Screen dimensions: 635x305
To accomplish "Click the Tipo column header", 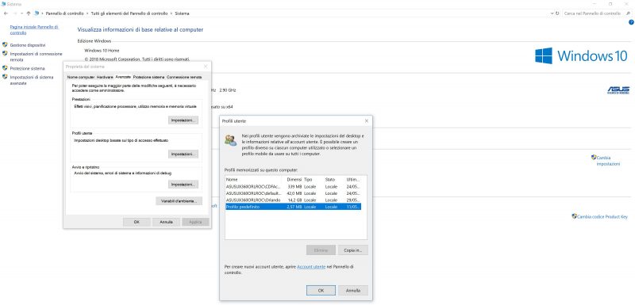I will 314,179.
